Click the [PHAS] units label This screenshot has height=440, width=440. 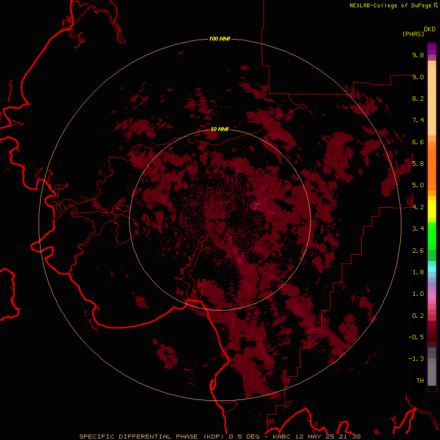click(413, 34)
